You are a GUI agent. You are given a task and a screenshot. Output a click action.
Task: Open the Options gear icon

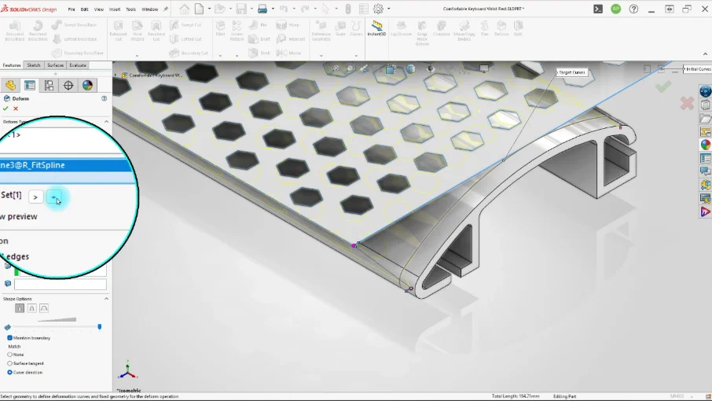(x=378, y=9)
